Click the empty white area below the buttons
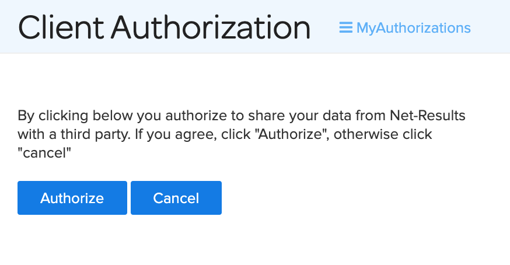Viewport: 510px width, 265px height. coord(255,241)
